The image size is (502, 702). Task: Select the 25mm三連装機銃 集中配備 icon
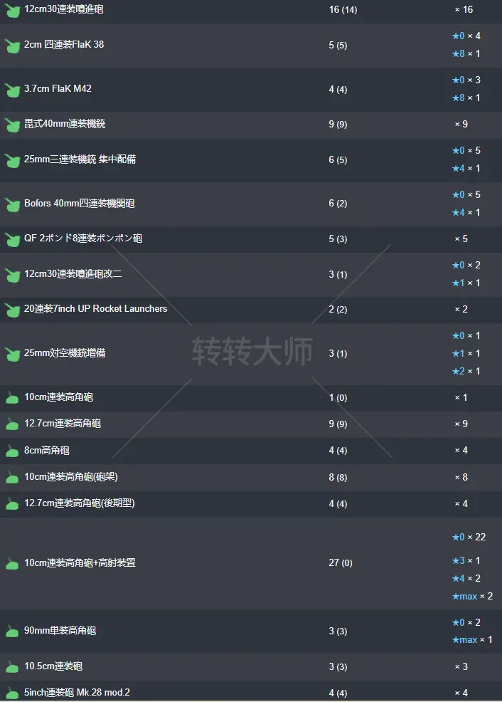pyautogui.click(x=12, y=160)
